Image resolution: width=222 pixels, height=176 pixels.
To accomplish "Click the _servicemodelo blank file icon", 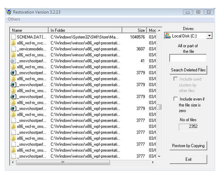I will (13, 49).
